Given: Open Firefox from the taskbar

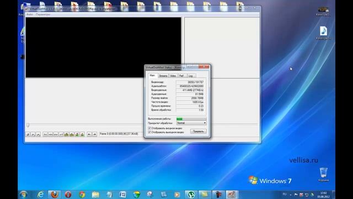Looking at the screenshot, I should [x=55, y=194].
